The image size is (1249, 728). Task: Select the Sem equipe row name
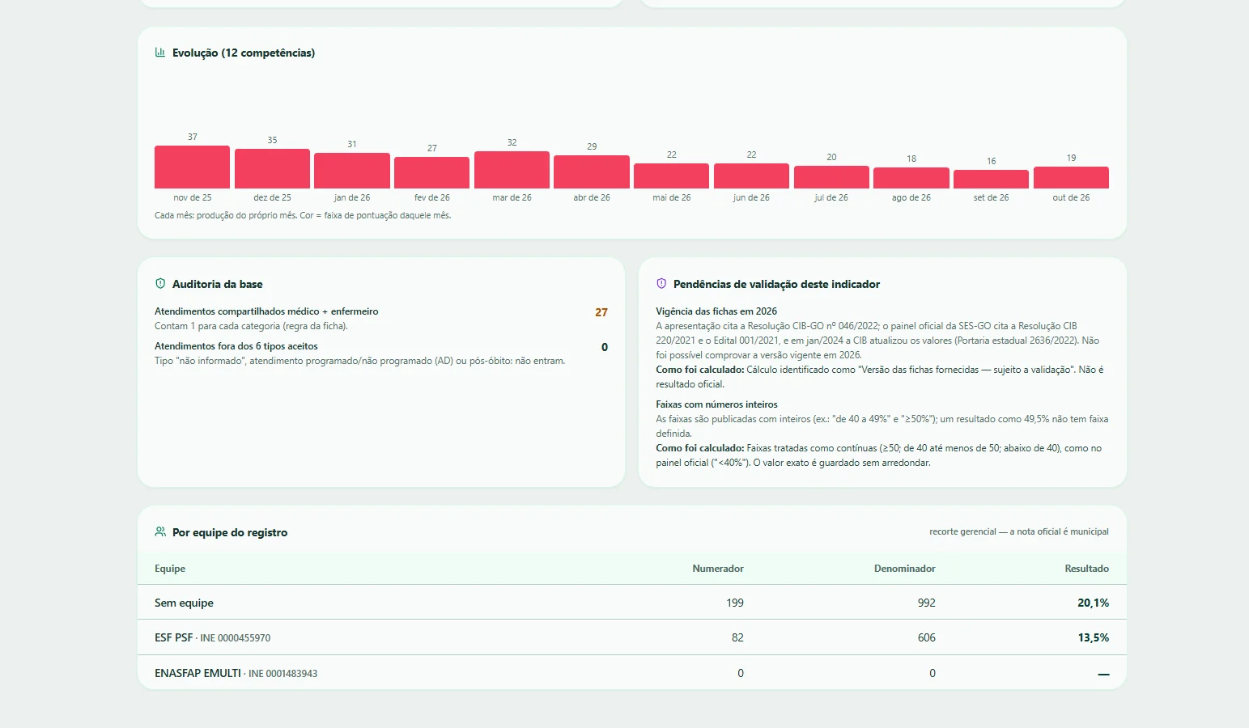(185, 603)
